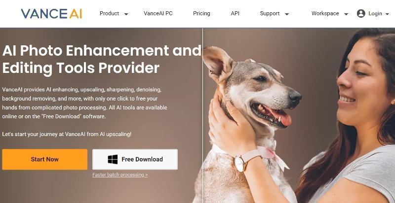Go to the Pricing page
The image size is (395, 203).
(x=201, y=14)
